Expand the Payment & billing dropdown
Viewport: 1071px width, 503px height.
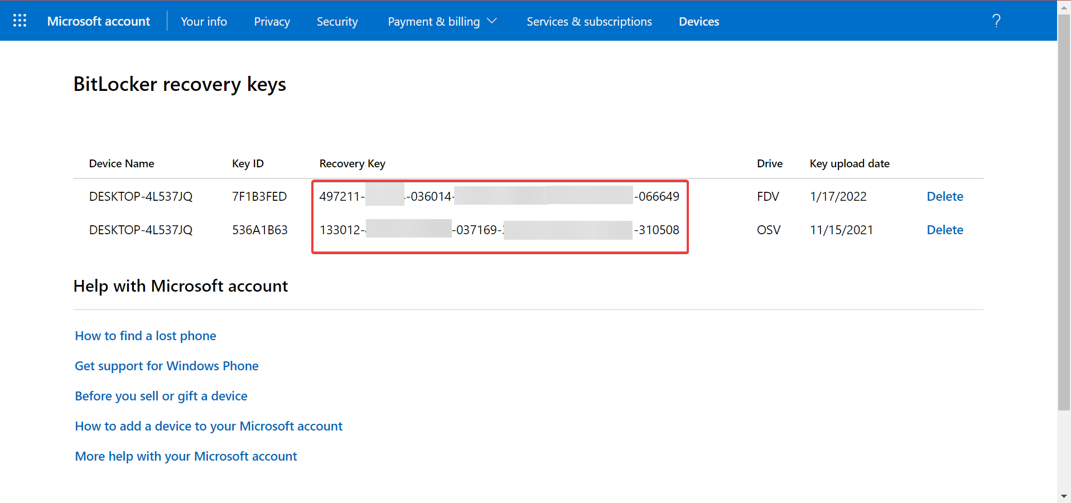[434, 22]
